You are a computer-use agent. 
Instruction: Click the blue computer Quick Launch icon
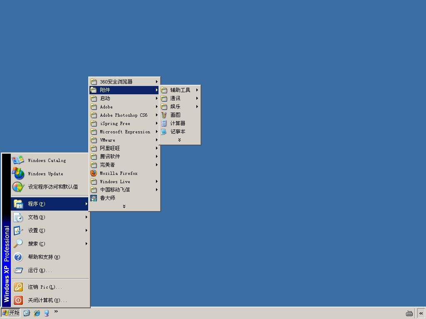click(x=47, y=313)
